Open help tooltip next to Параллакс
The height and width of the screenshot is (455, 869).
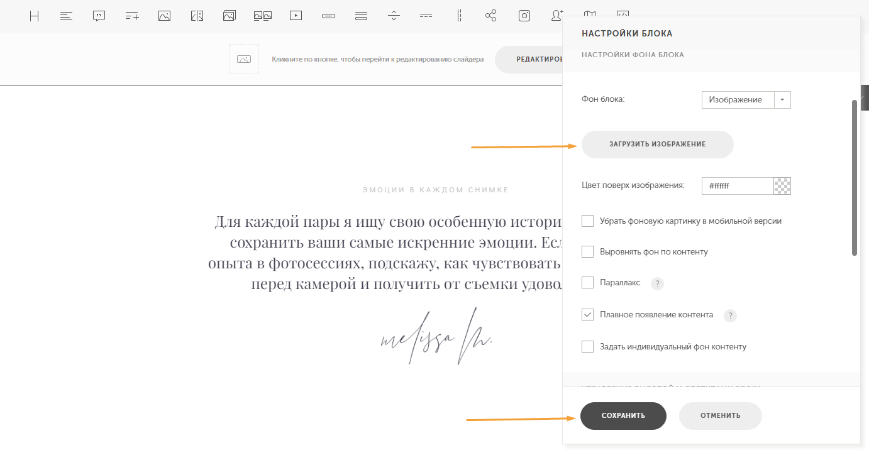[x=657, y=283]
